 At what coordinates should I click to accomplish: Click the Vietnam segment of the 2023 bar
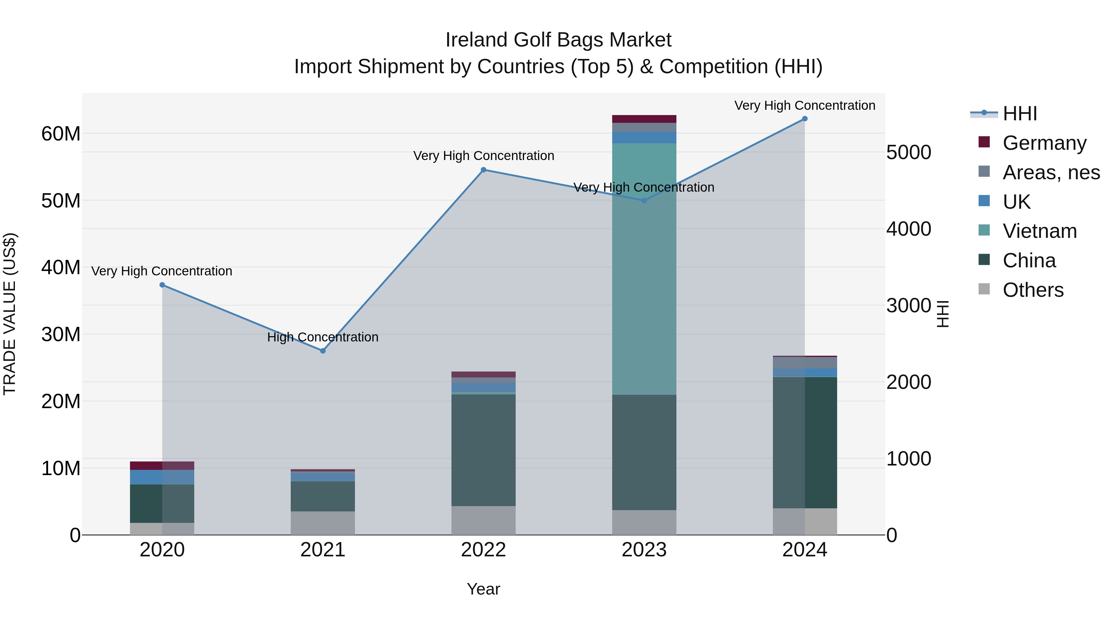(x=644, y=269)
